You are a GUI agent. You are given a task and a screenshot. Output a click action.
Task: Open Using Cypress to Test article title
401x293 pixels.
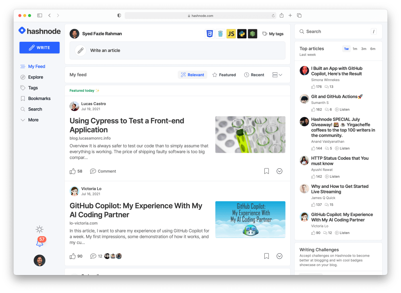[127, 125]
